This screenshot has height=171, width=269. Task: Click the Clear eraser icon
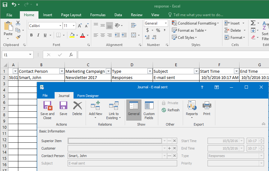coord(253,37)
